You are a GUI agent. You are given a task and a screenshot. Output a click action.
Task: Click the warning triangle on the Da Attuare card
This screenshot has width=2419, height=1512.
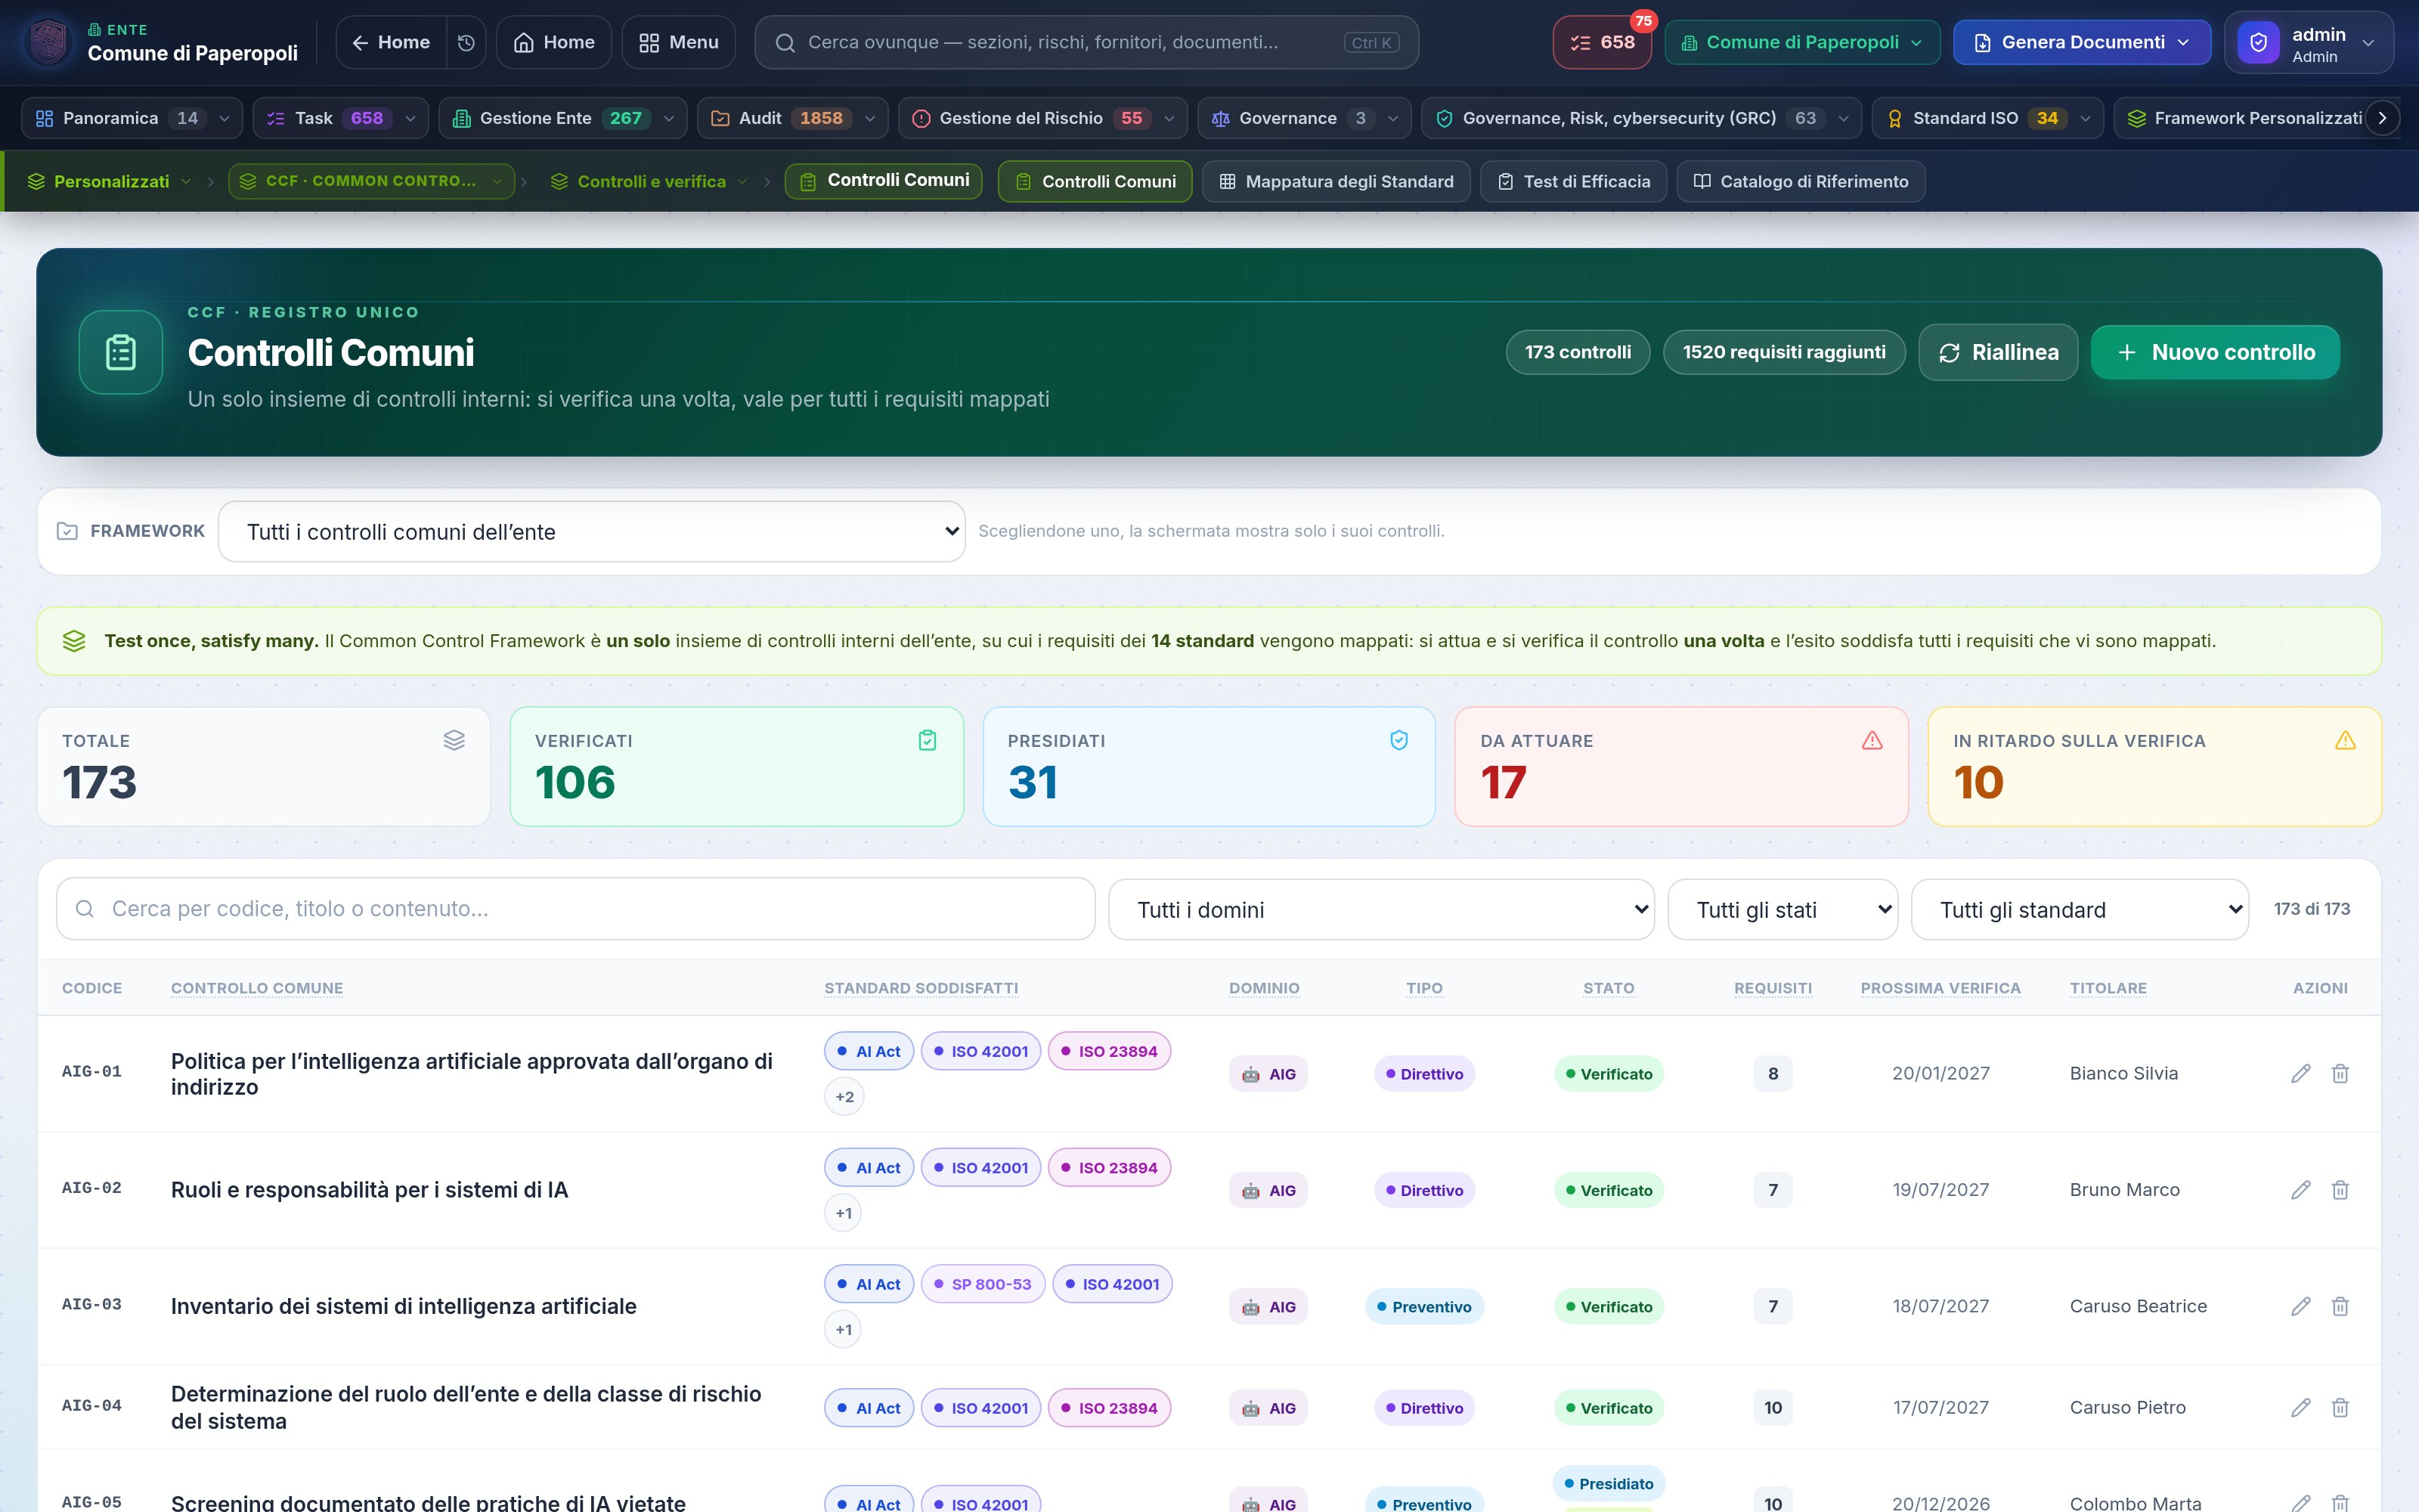1872,740
